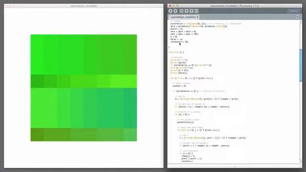Click the Processing 1.5.1 editor title bar
Viewport: 306px width, 172px height.
click(235, 6)
